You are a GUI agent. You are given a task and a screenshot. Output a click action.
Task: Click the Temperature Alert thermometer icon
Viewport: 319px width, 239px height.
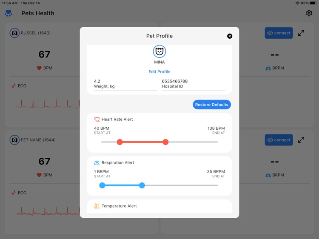pos(97,206)
